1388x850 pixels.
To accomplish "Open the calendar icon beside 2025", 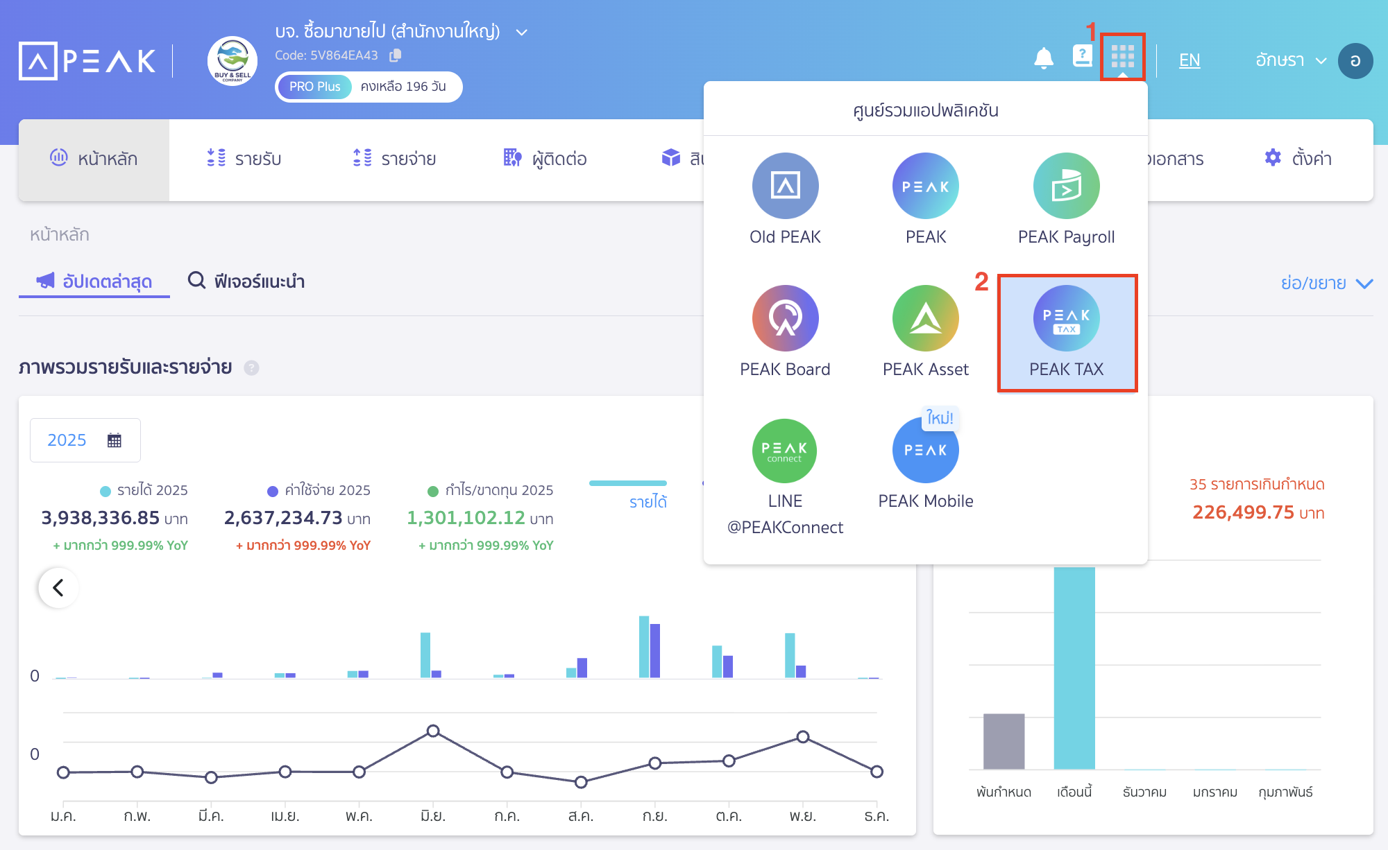I will pyautogui.click(x=115, y=440).
